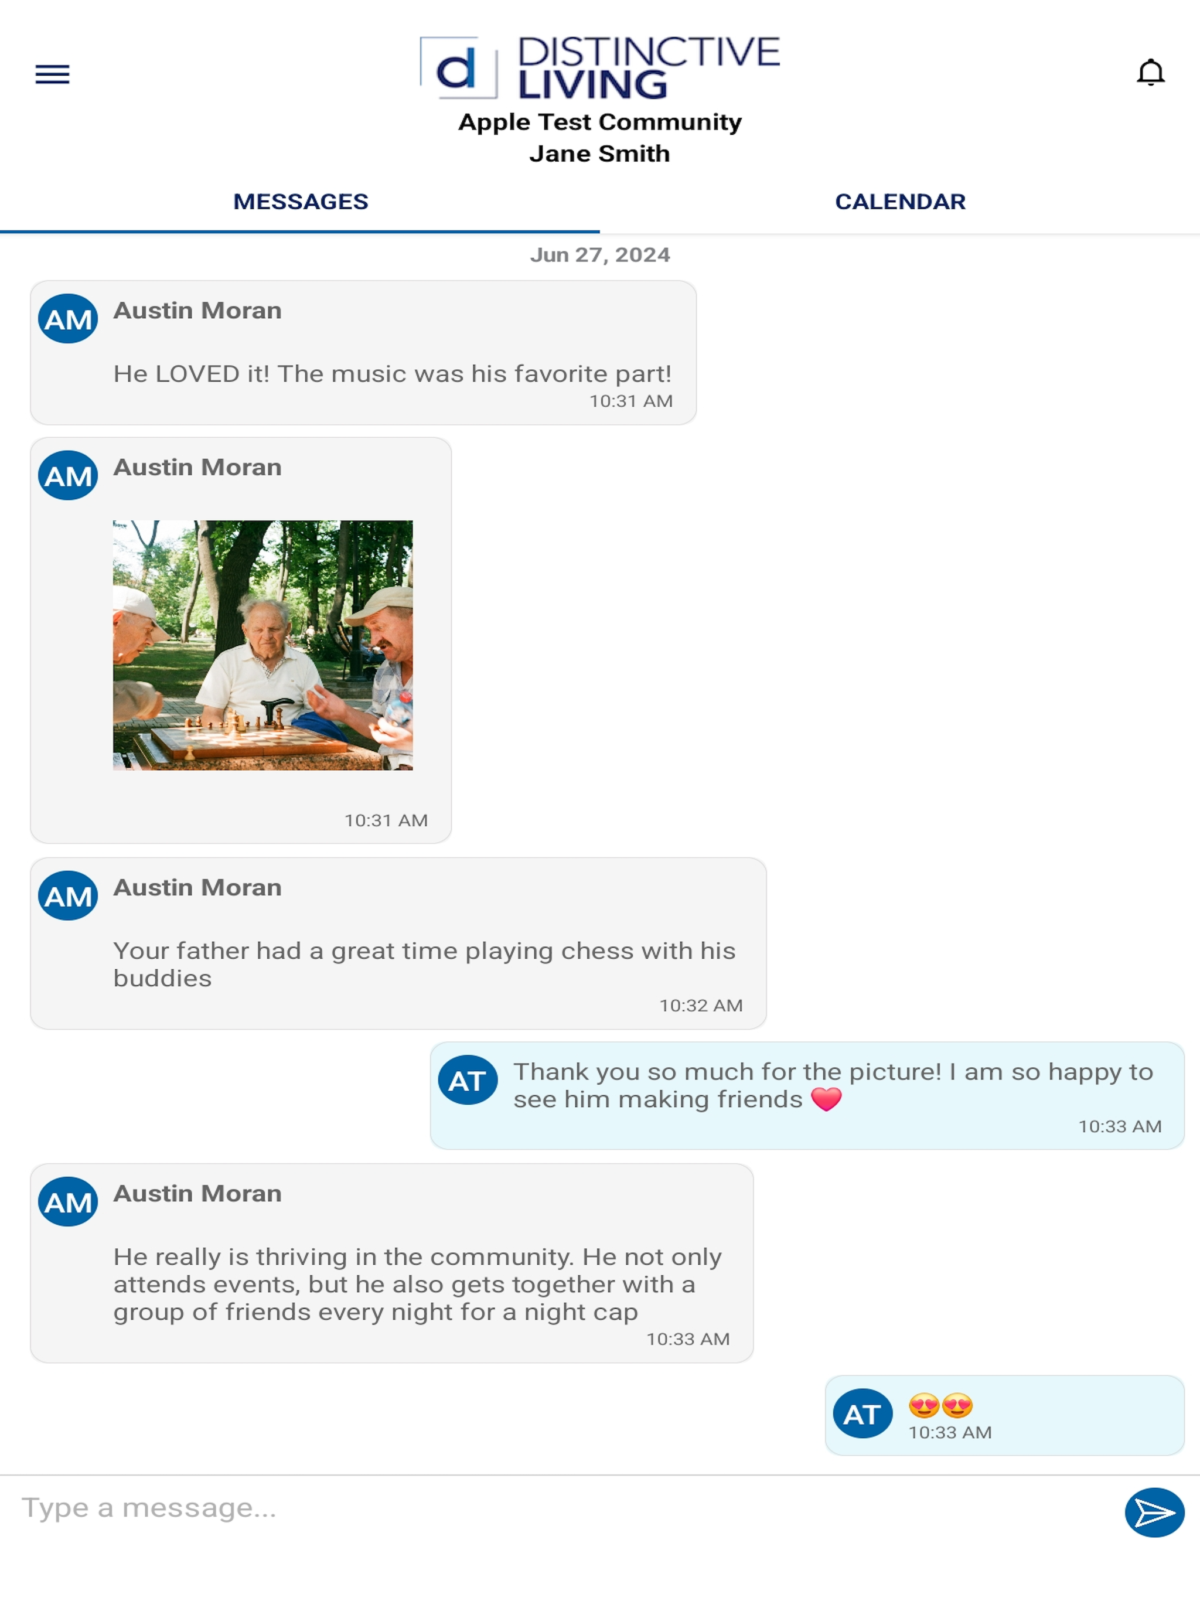1200x1601 pixels.
Task: Click the Distinctive Living logo
Action: pyautogui.click(x=599, y=67)
